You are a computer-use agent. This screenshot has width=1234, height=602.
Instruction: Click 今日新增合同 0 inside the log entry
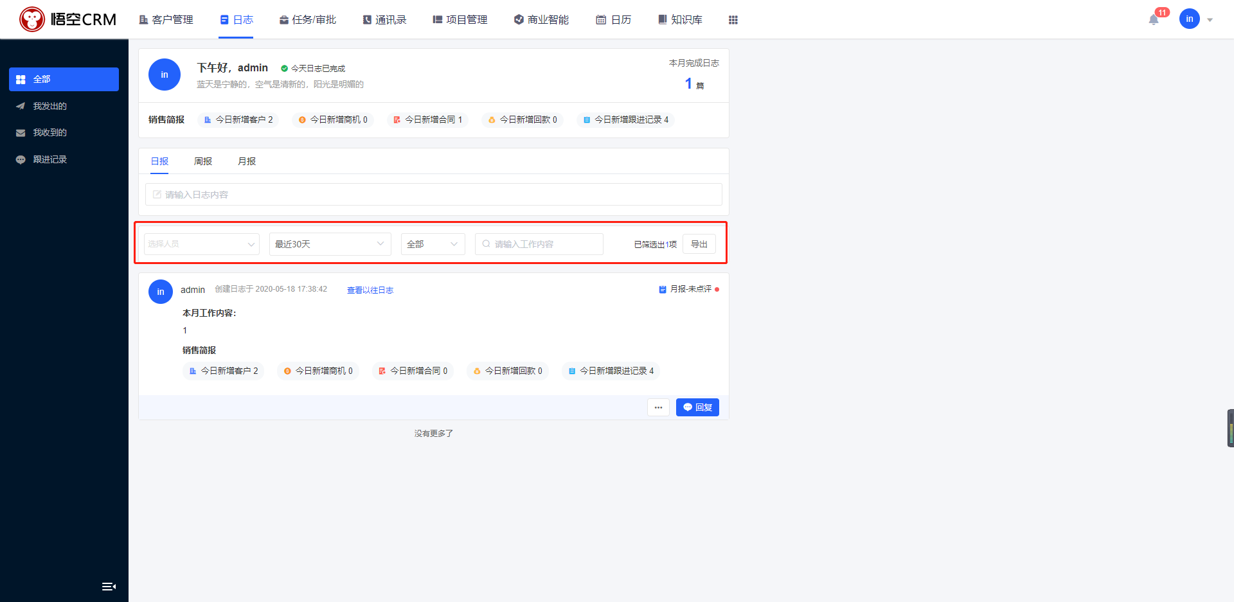(x=413, y=371)
